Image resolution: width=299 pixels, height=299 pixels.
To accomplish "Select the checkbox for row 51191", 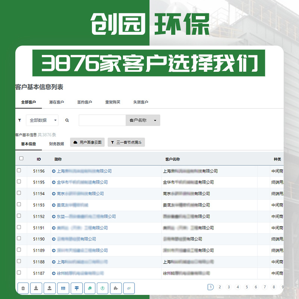I will click(19, 227).
